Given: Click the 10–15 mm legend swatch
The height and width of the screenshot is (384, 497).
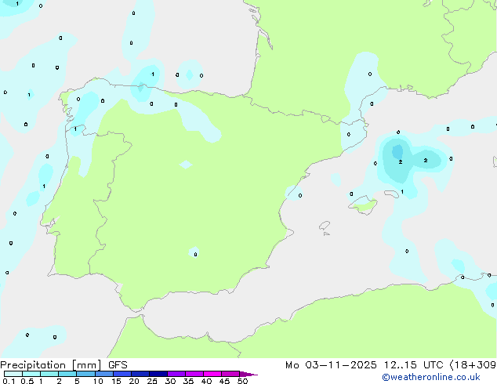Looking at the screenshot, I should click(x=104, y=374).
